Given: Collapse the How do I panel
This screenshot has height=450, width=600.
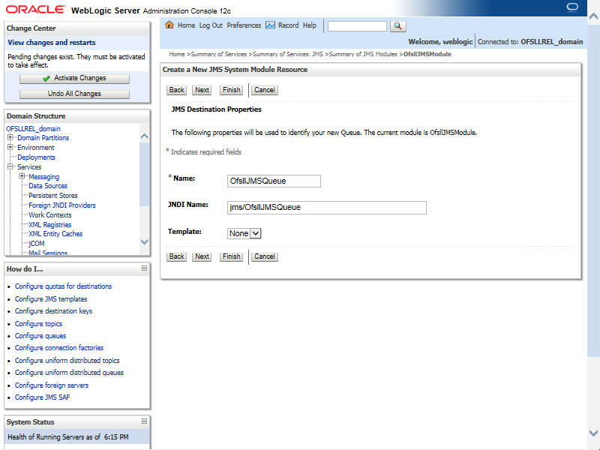Looking at the screenshot, I should 144,268.
